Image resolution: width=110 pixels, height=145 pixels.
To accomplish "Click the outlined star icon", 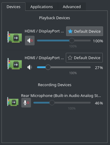I will [x=70, y=58].
